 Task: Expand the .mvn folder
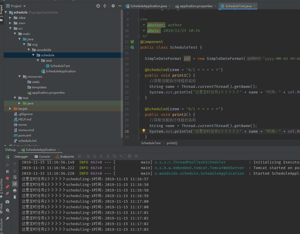click(10, 23)
